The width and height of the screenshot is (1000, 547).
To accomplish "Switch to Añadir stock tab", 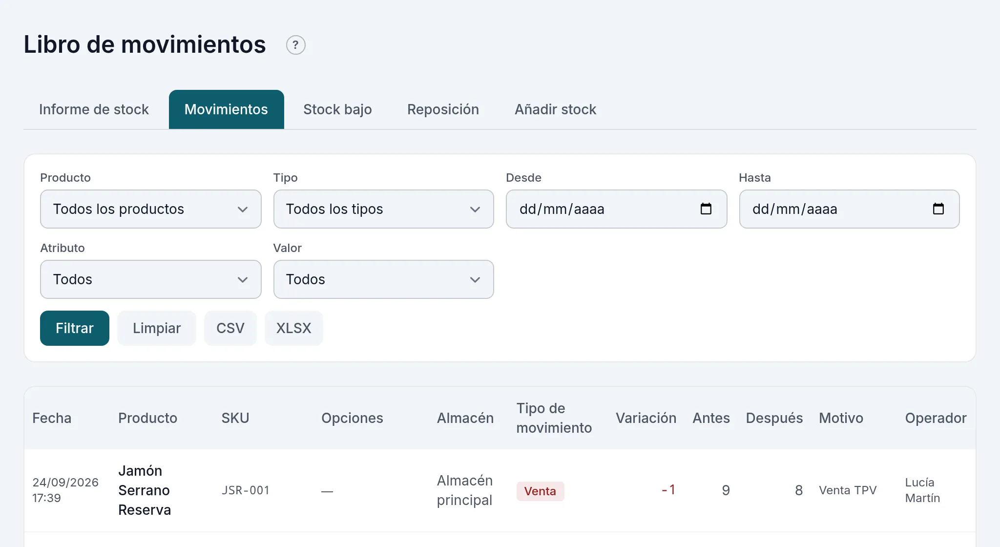I will click(555, 109).
